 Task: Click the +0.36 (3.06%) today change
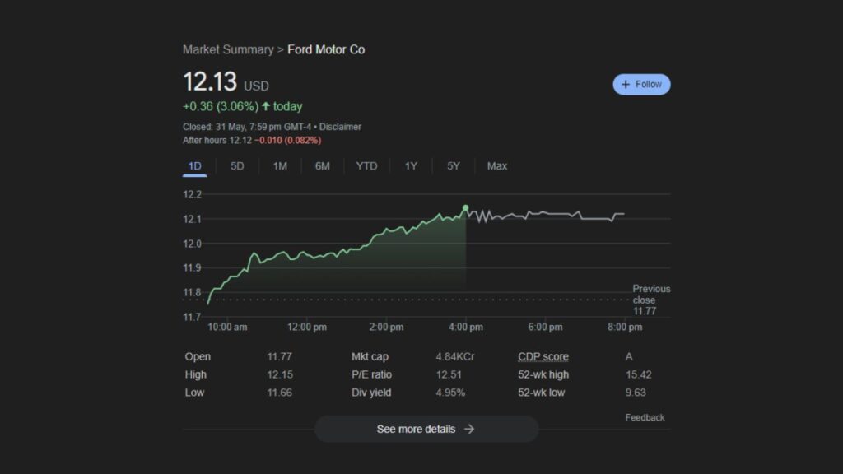click(x=243, y=106)
